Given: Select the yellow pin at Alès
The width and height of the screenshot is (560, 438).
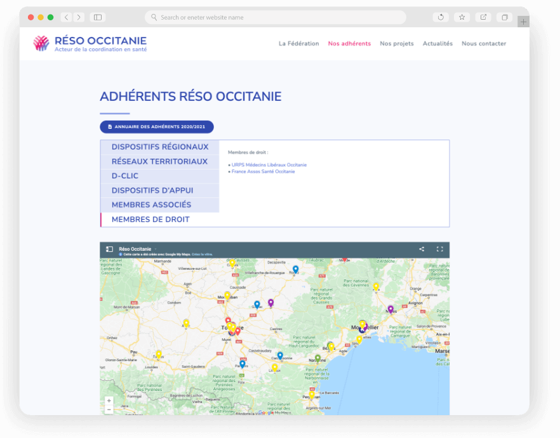Looking at the screenshot, I should coord(376,286).
